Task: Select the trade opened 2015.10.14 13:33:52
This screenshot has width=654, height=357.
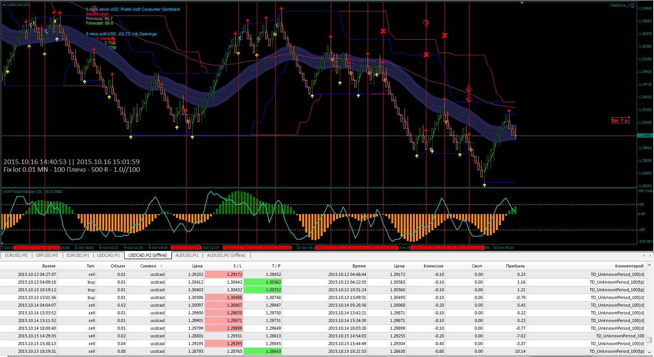Action: [323, 313]
